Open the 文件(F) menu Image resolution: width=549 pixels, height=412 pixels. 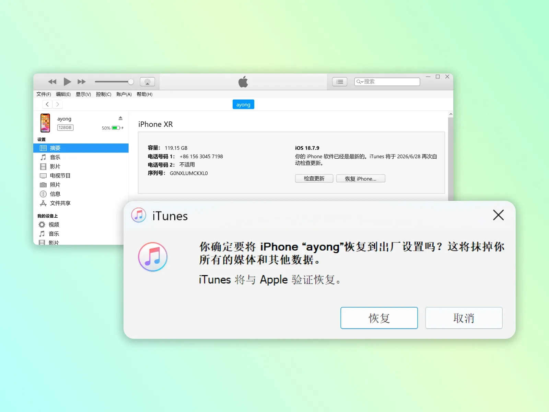tap(44, 94)
